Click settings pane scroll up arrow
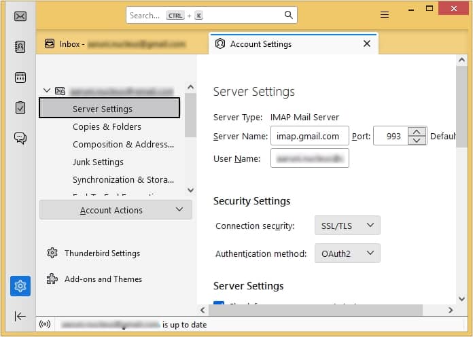Screen dimensions: 473x337 click(x=461, y=60)
